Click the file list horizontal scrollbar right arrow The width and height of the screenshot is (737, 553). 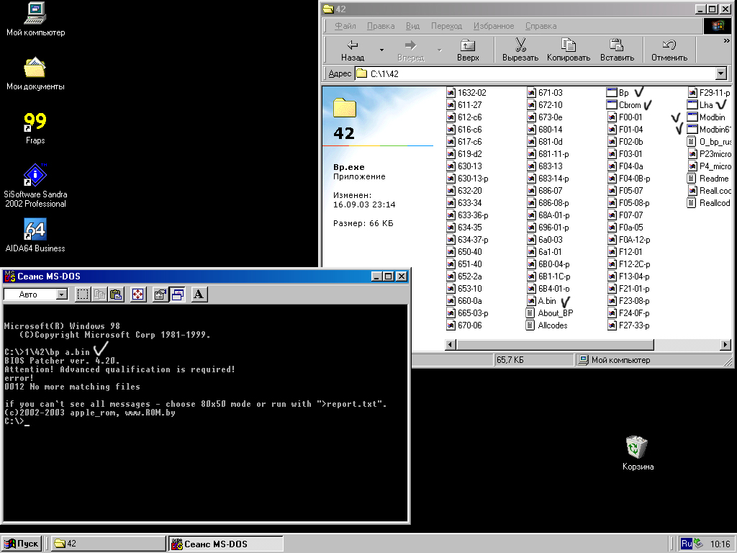click(725, 345)
